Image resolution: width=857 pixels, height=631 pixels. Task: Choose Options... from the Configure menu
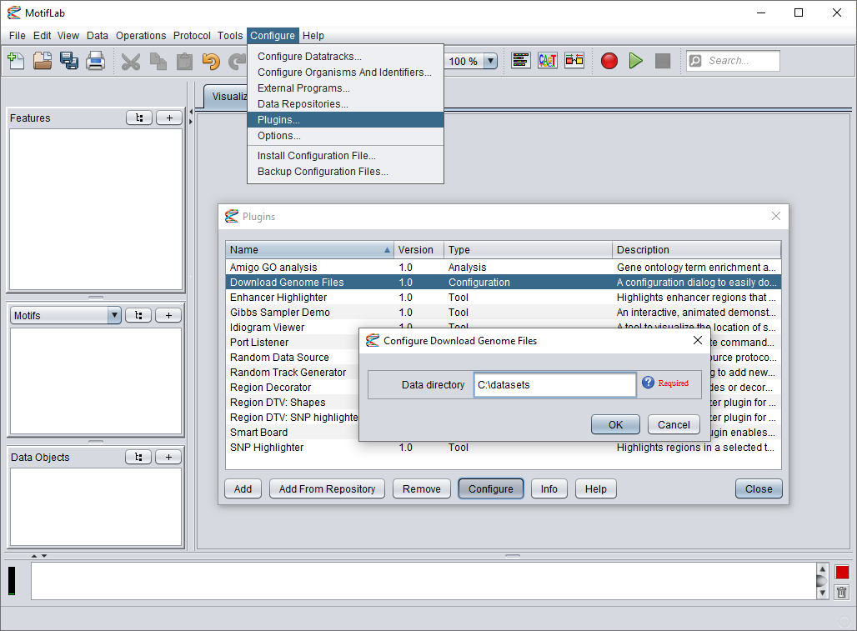tap(278, 136)
